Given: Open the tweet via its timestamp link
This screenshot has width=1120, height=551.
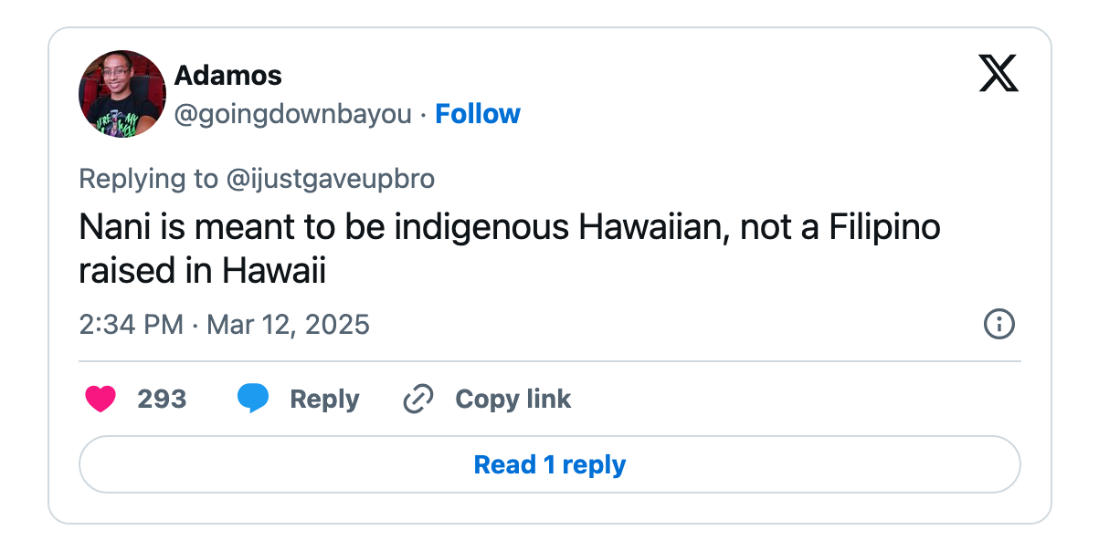Looking at the screenshot, I should [x=223, y=324].
